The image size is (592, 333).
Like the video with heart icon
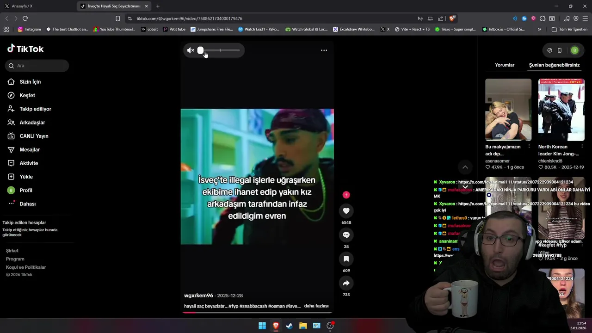[346, 211]
